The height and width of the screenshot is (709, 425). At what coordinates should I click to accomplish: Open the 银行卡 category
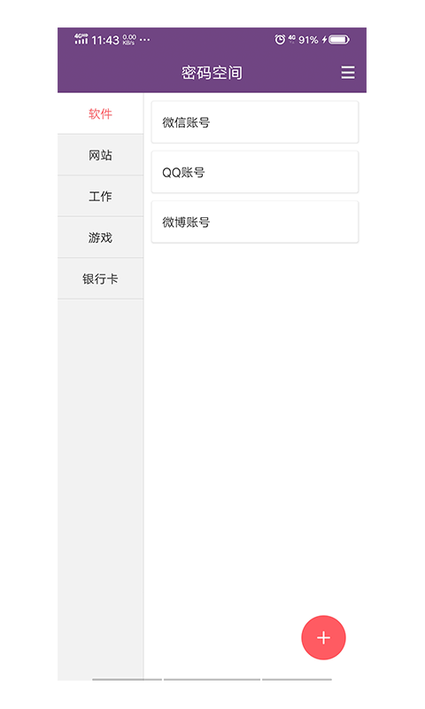[100, 278]
